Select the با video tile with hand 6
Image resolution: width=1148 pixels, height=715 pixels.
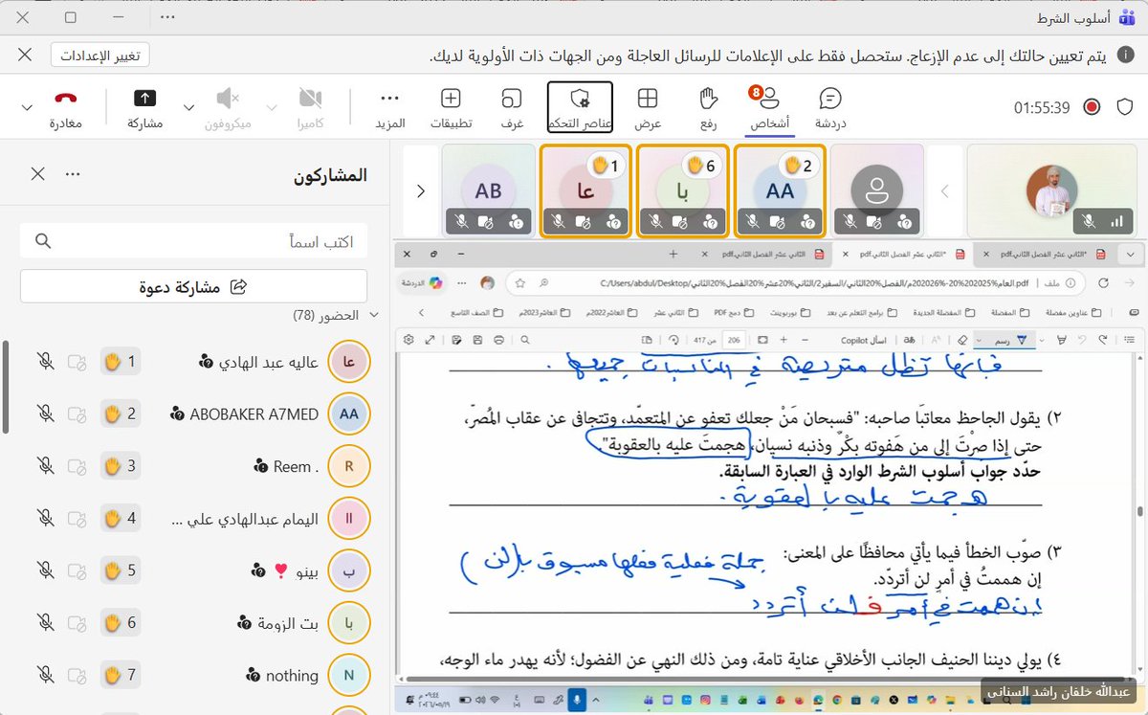pyautogui.click(x=682, y=190)
